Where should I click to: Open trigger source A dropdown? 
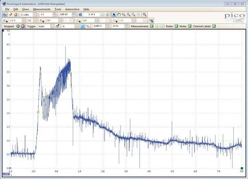tap(76, 26)
